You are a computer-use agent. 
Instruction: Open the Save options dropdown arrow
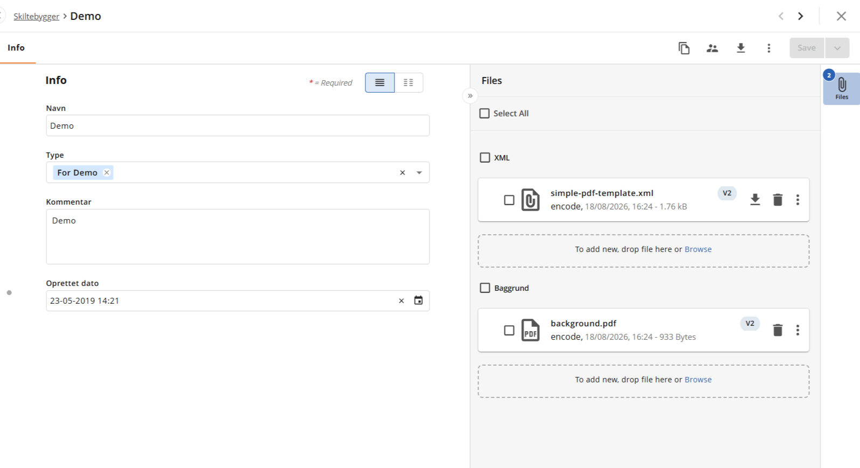tap(837, 48)
